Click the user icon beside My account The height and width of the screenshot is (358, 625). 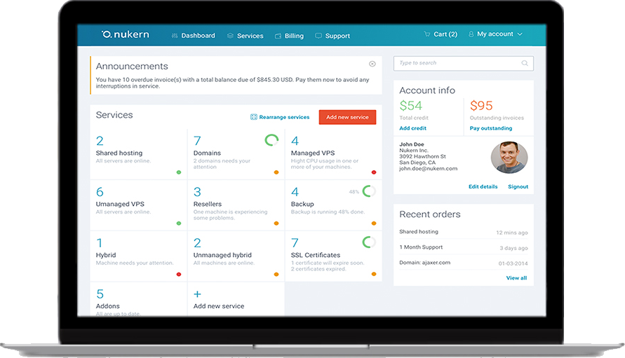pyautogui.click(x=471, y=34)
